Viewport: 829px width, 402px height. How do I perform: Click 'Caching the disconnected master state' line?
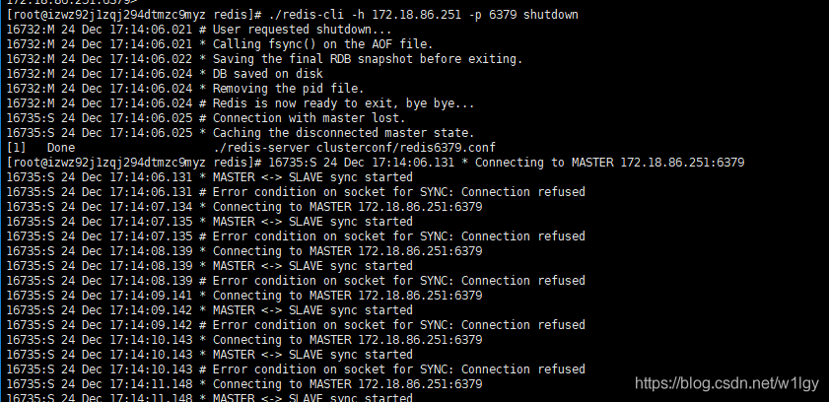(241, 133)
